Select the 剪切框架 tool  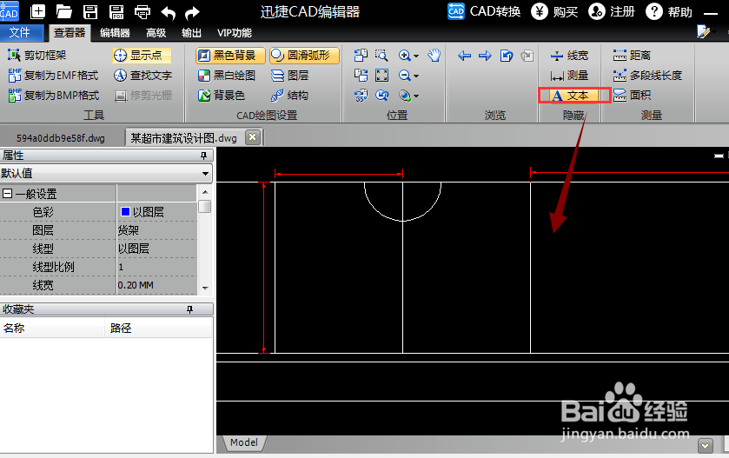tap(37, 56)
